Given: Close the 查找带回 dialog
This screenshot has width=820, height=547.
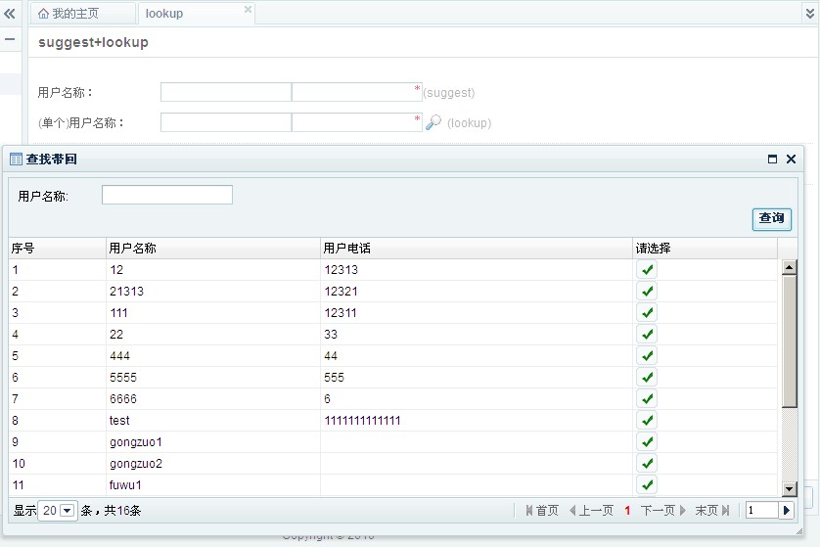Looking at the screenshot, I should click(791, 159).
